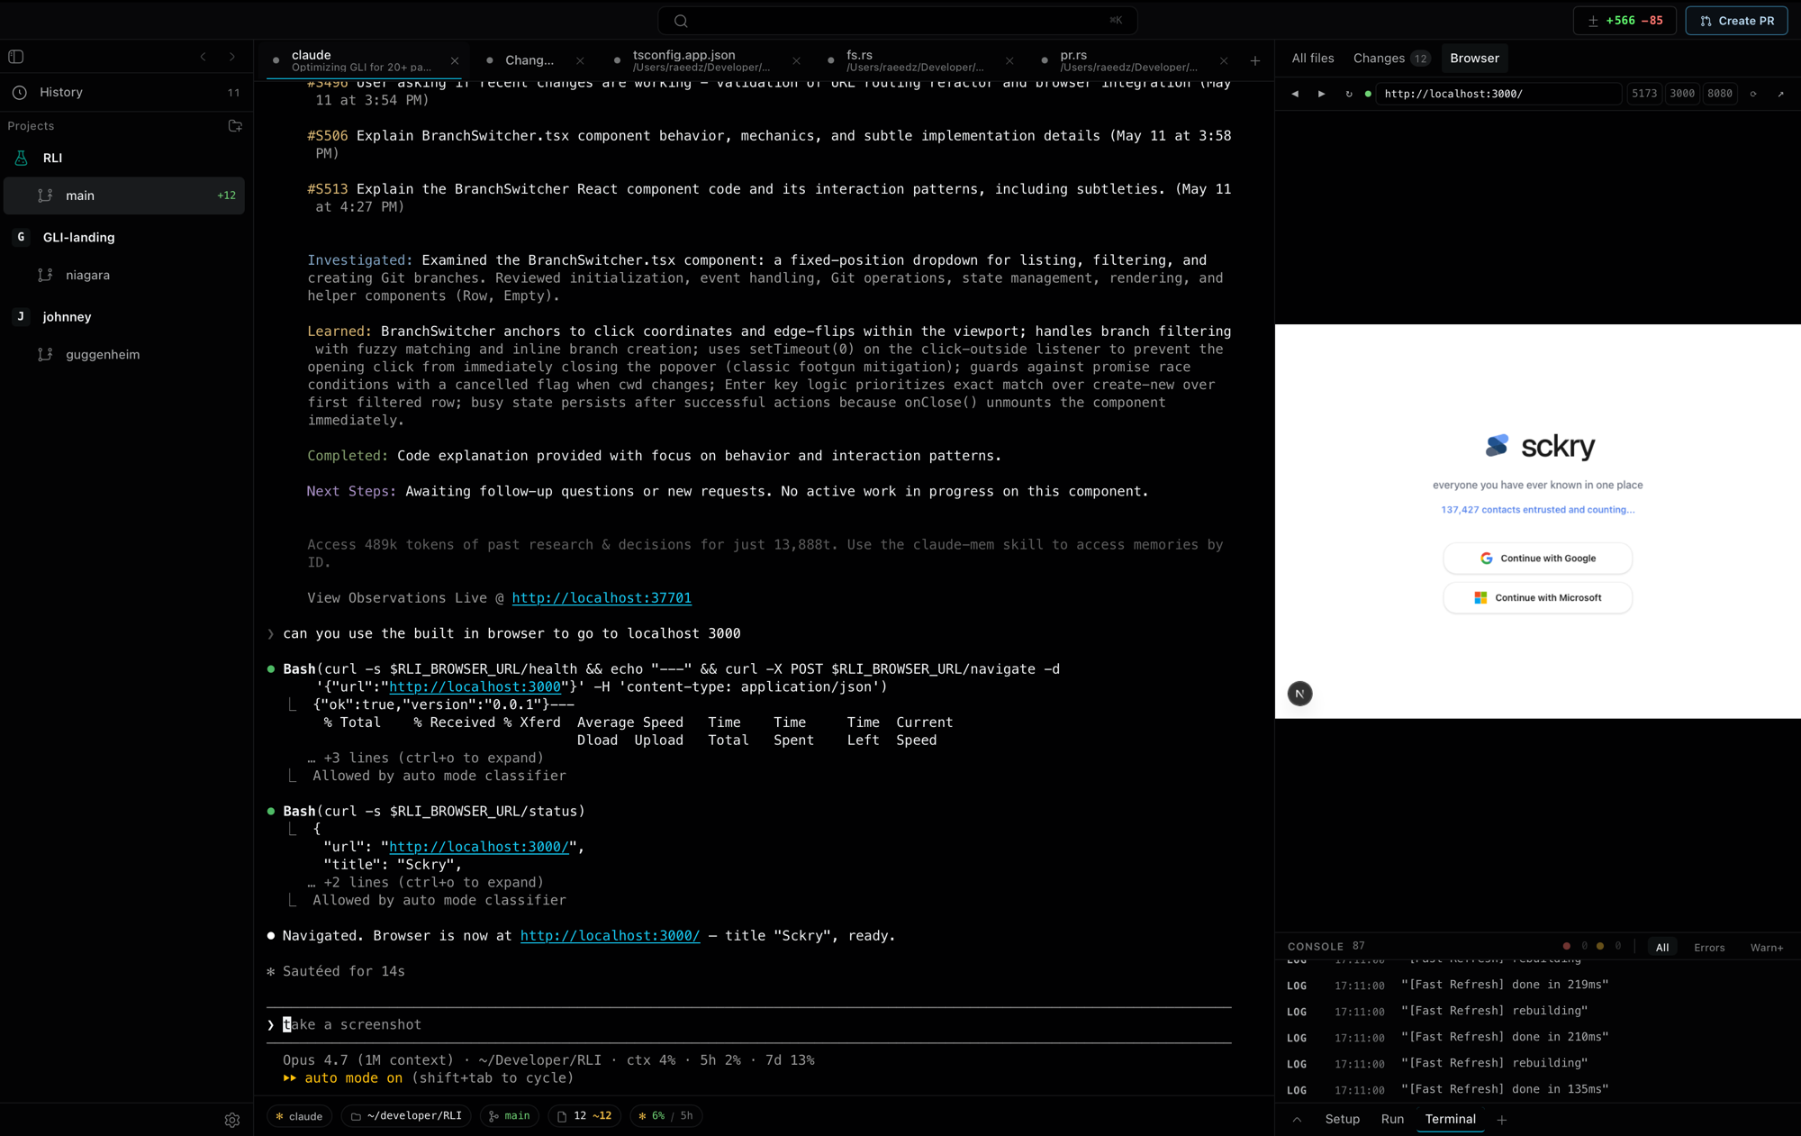The image size is (1801, 1136).
Task: Select port 8080 shortcut
Action: [1720, 94]
